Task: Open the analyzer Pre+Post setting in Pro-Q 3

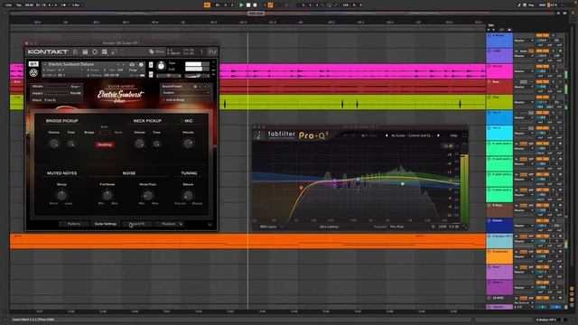Action: pos(396,227)
